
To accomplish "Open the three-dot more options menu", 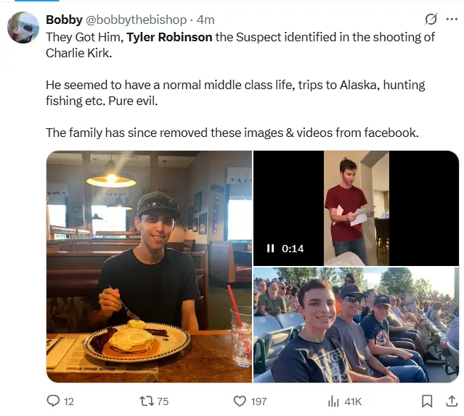I will tap(452, 19).
